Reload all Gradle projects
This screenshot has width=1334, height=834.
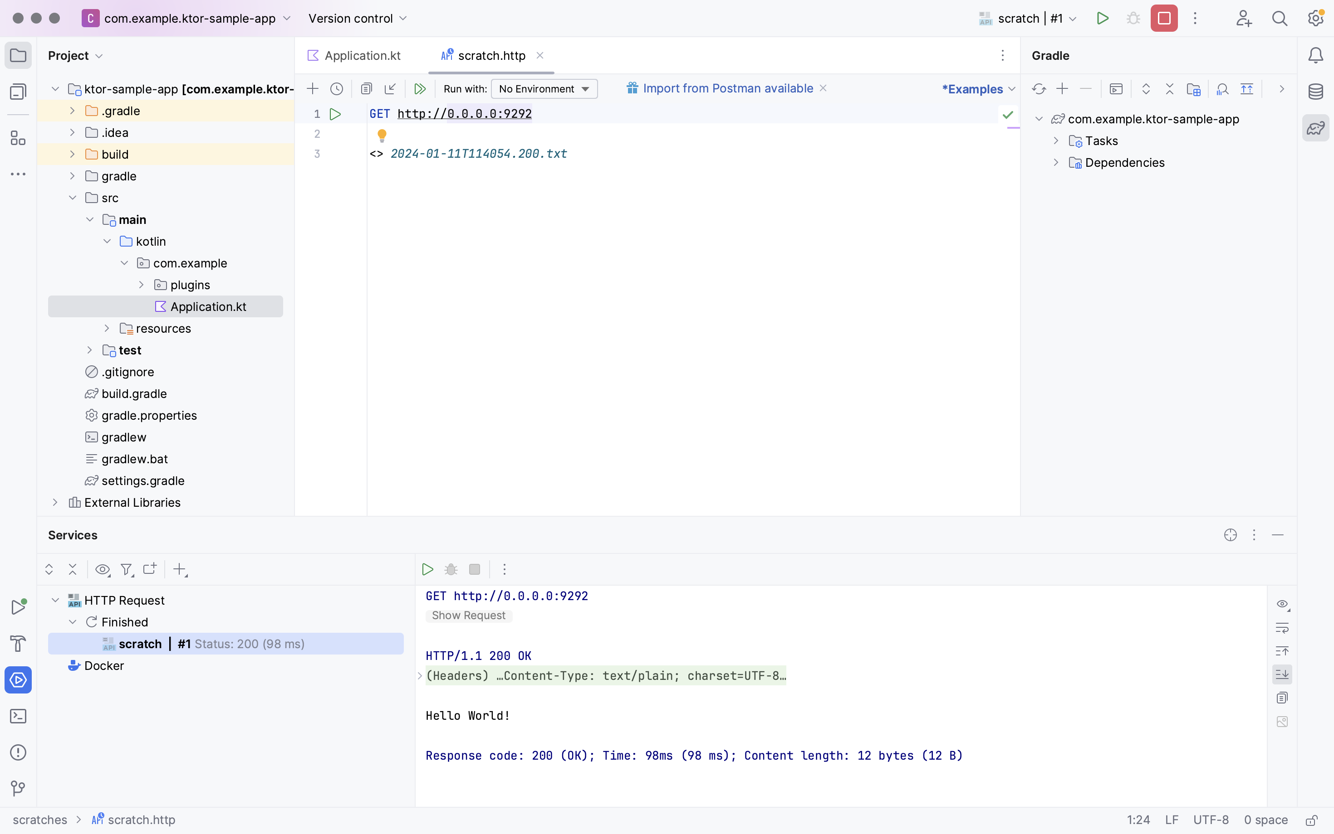pyautogui.click(x=1039, y=88)
